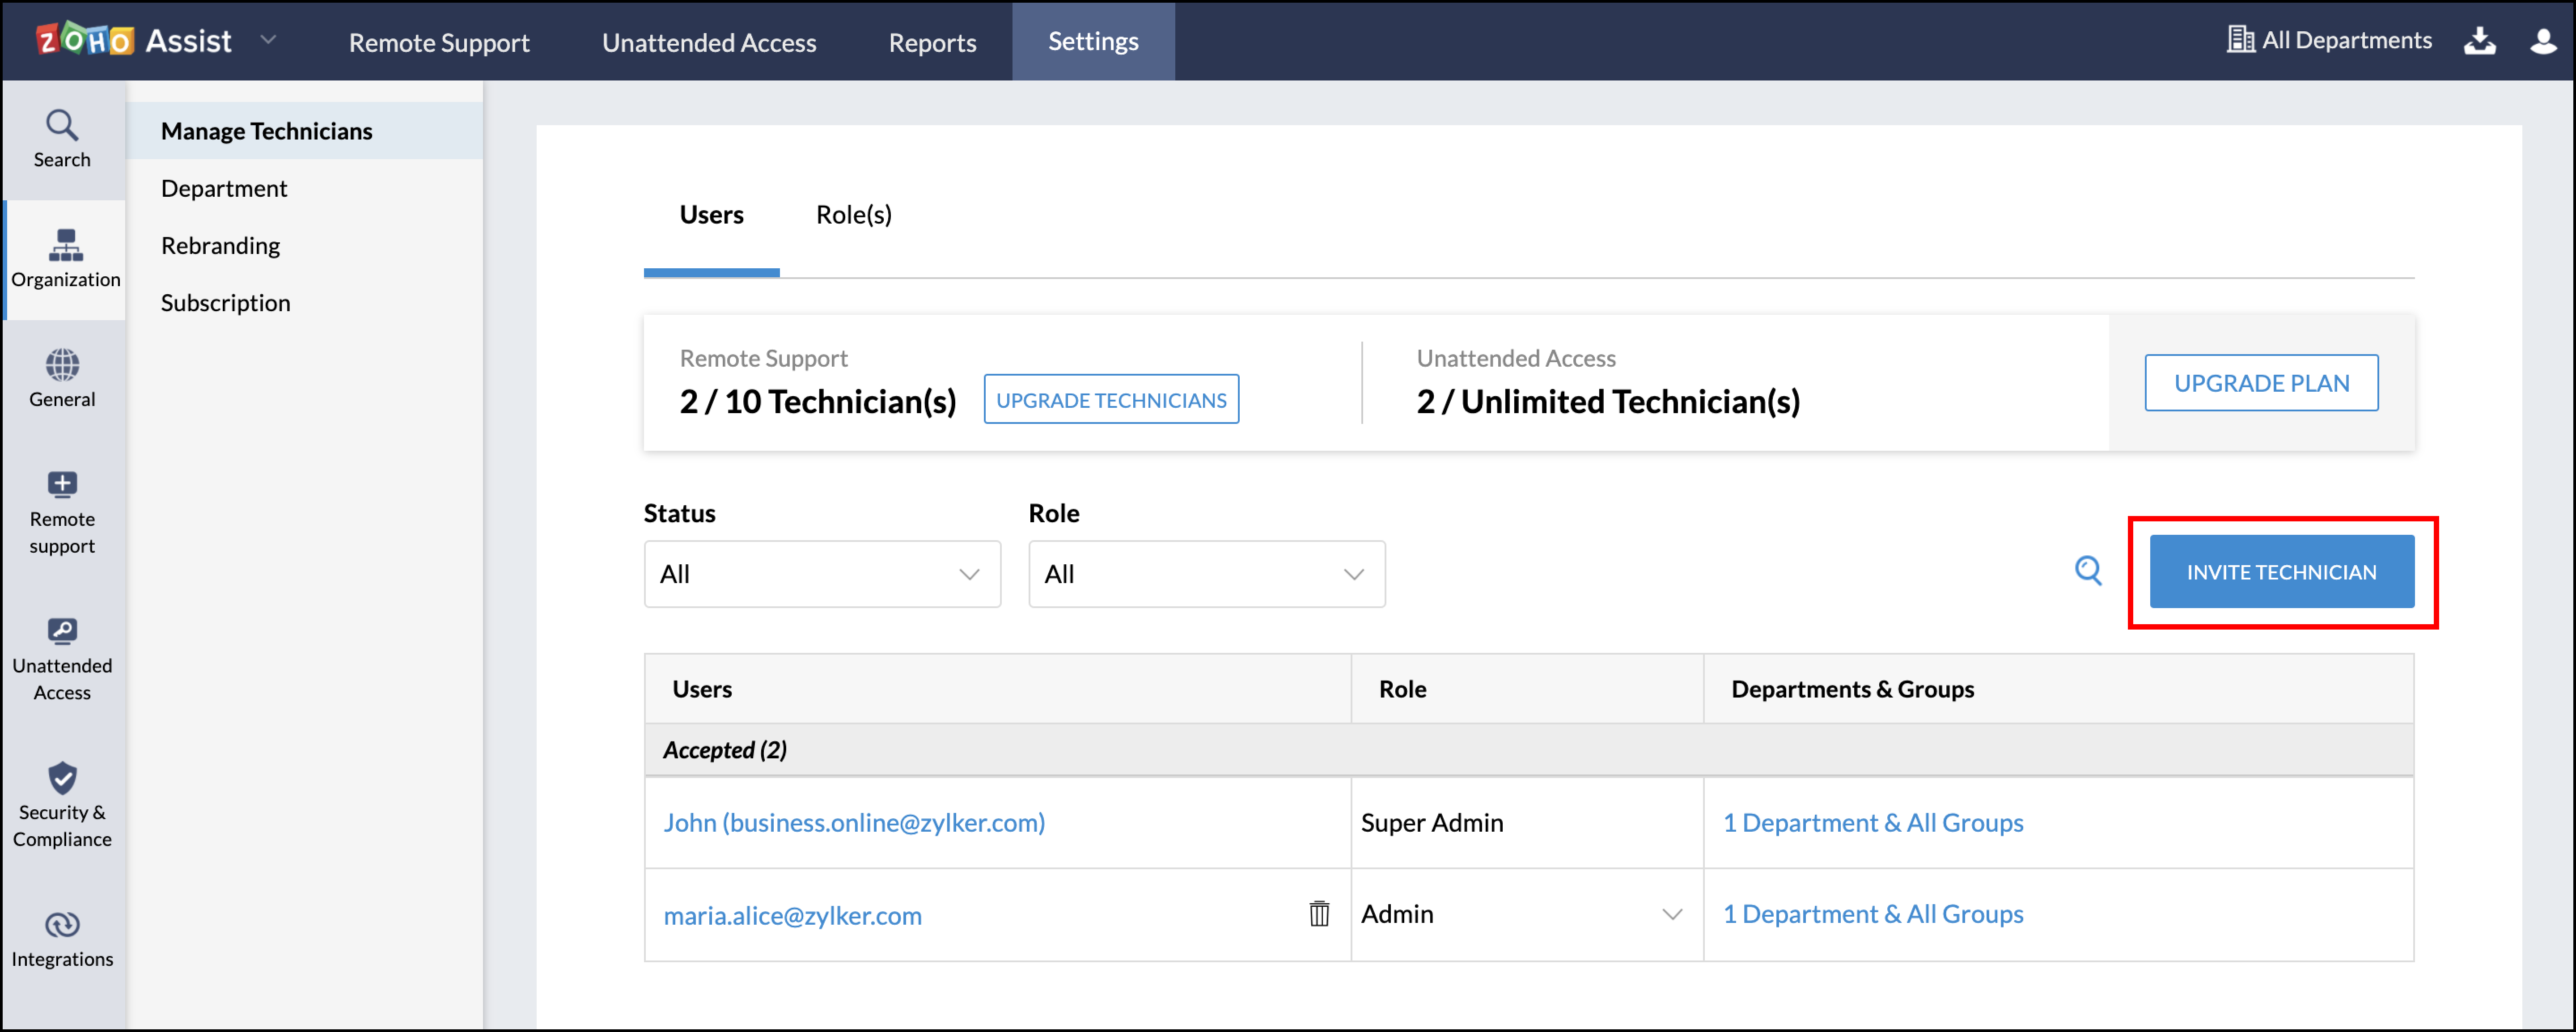
Task: Select Manage Technicians in submenu
Action: pos(305,131)
